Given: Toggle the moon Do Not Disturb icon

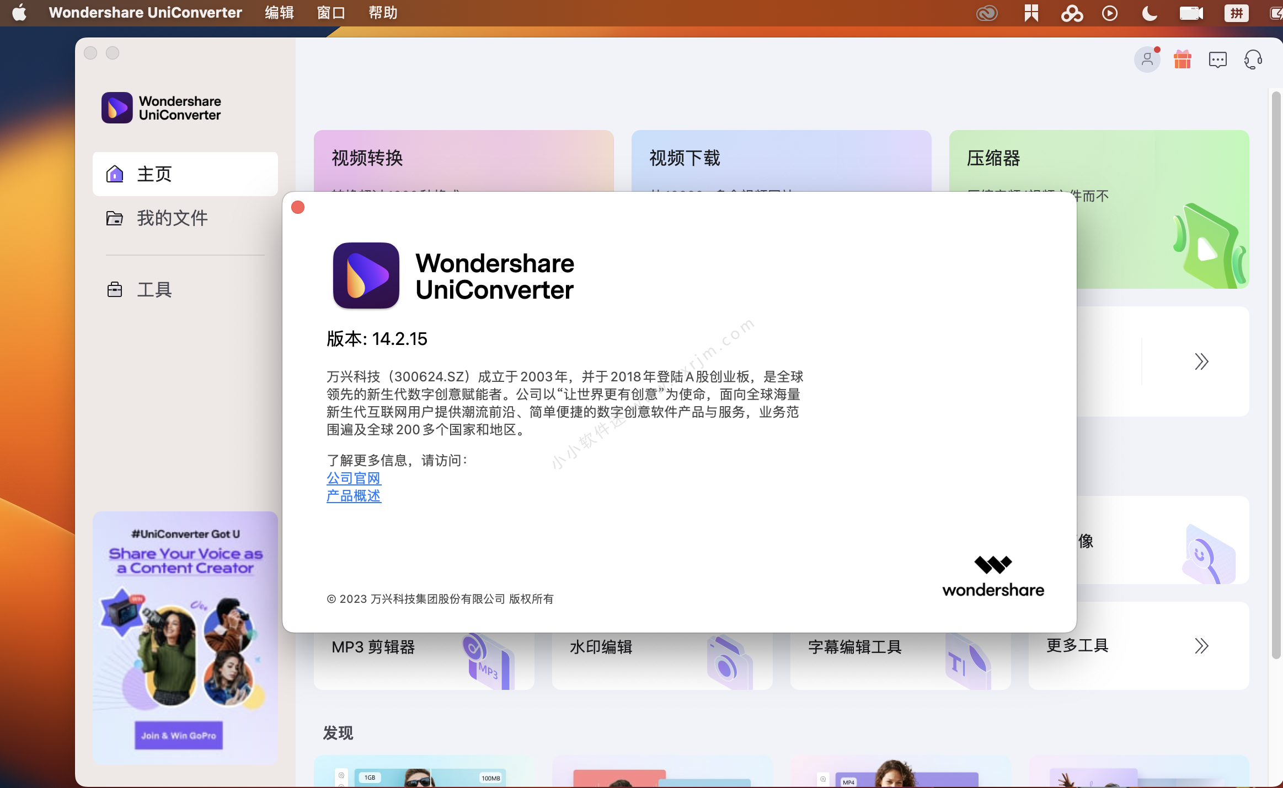Looking at the screenshot, I should (x=1149, y=13).
